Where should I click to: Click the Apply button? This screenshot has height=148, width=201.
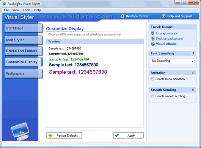(128, 136)
